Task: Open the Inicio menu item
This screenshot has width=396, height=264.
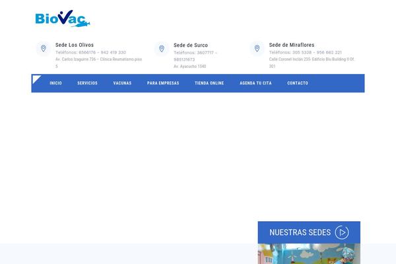Action: 55,83
